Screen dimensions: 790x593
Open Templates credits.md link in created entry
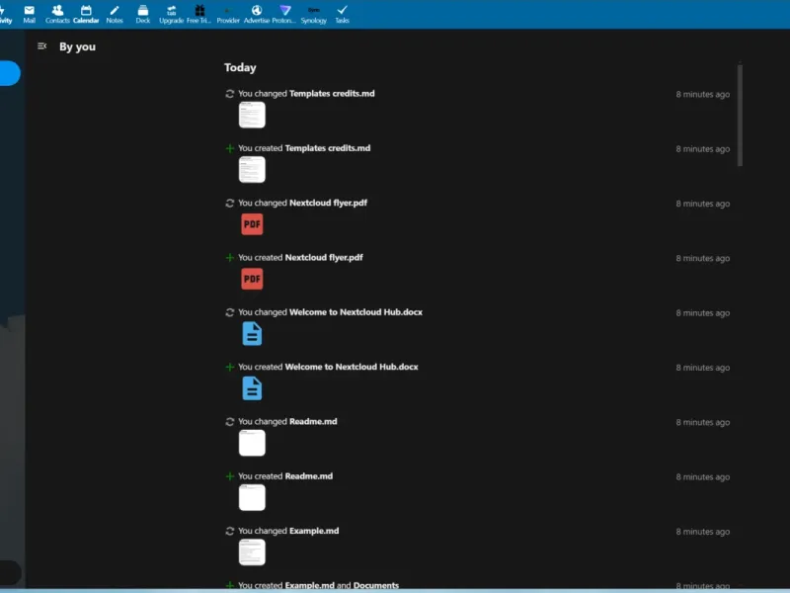tap(328, 147)
